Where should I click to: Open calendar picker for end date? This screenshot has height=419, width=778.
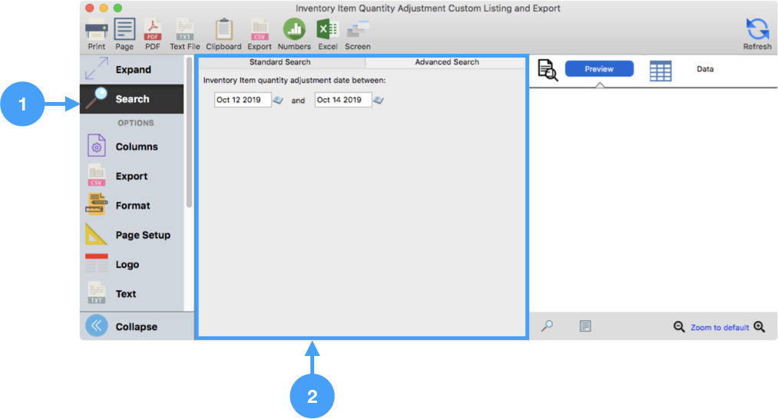pyautogui.click(x=379, y=101)
